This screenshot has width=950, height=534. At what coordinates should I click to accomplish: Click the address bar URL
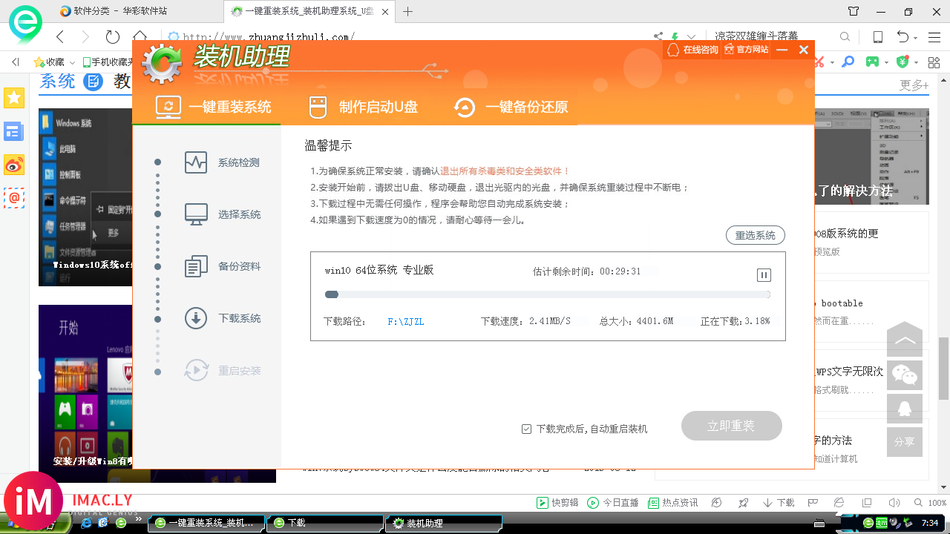269,36
